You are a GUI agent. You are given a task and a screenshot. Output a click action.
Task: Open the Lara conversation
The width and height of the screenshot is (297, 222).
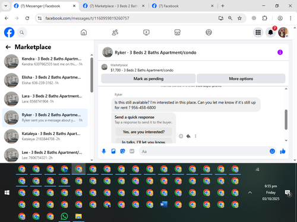click(x=45, y=99)
